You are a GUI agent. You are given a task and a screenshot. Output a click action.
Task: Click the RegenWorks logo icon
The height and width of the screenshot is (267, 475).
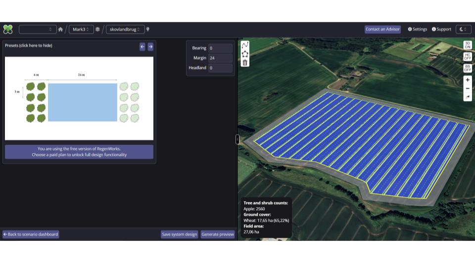[x=8, y=29]
